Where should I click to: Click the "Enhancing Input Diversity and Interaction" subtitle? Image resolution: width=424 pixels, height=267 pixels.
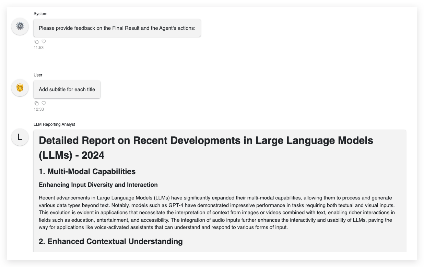click(x=98, y=185)
